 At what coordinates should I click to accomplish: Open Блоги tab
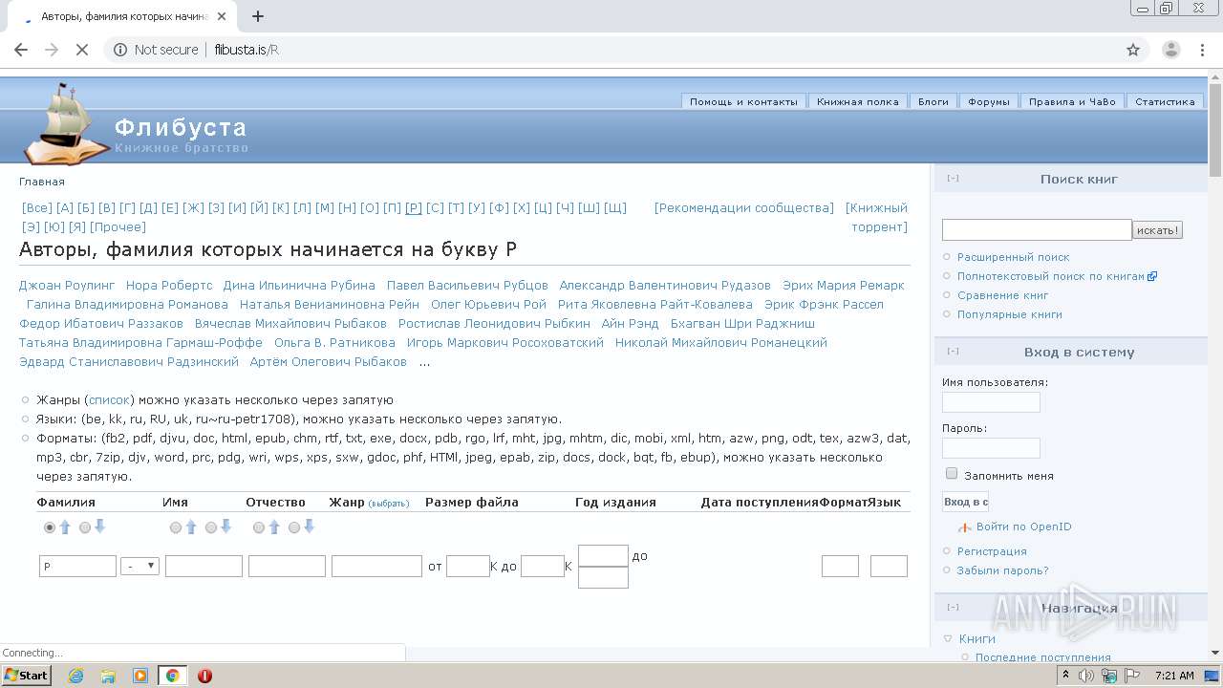(933, 101)
